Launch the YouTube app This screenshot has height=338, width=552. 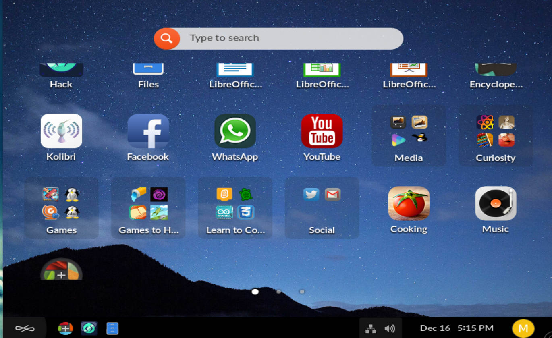(x=322, y=131)
